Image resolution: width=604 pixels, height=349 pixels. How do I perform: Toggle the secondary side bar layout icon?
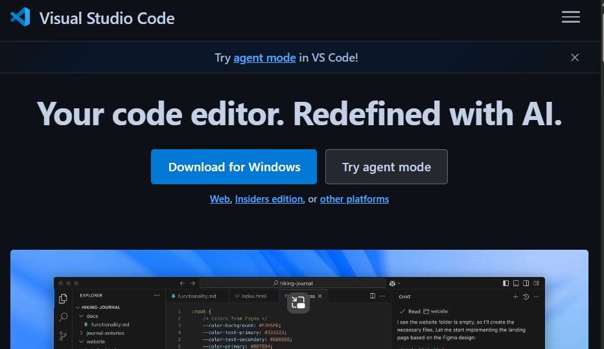(526, 283)
